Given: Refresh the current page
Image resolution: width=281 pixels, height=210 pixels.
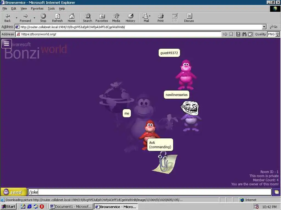Looking at the screenshot, I should (57, 18).
